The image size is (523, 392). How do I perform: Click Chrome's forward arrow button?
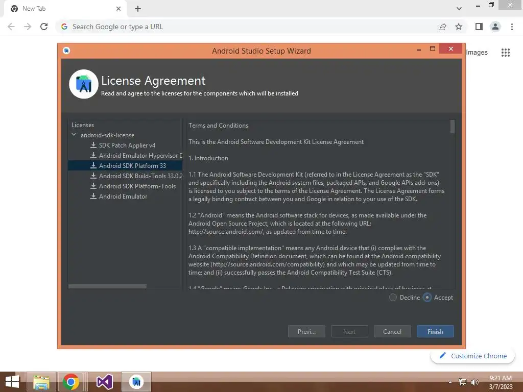[28, 27]
